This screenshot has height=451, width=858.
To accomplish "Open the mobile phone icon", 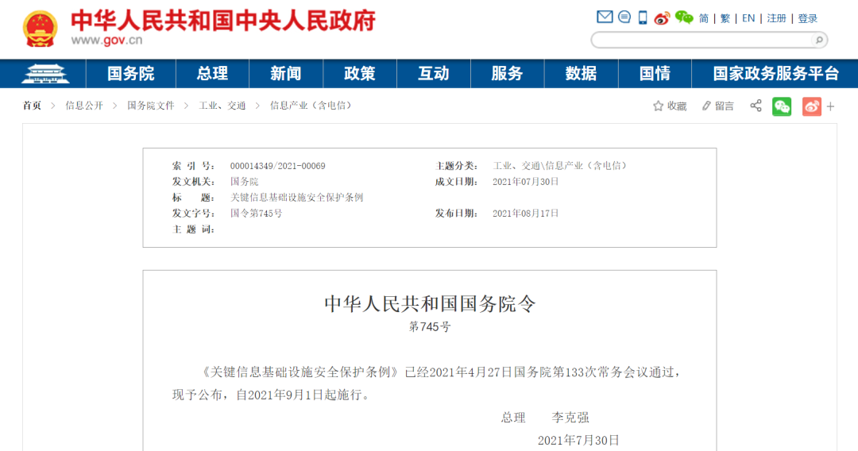I will click(643, 17).
